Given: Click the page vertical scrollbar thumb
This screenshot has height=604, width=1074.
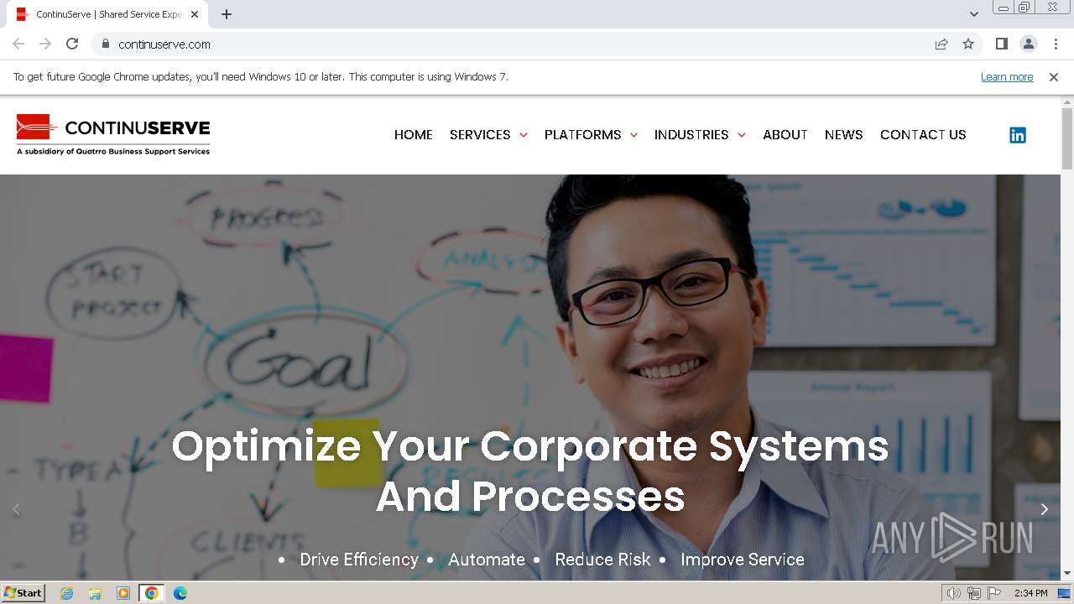Looking at the screenshot, I should click(x=1067, y=138).
